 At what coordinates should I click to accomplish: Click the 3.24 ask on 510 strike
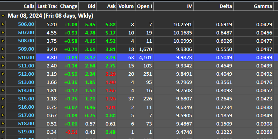coord(111,57)
